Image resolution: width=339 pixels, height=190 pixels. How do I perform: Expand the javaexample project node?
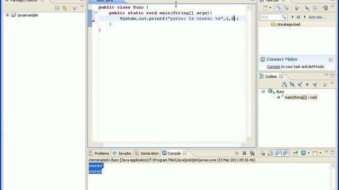[7, 15]
